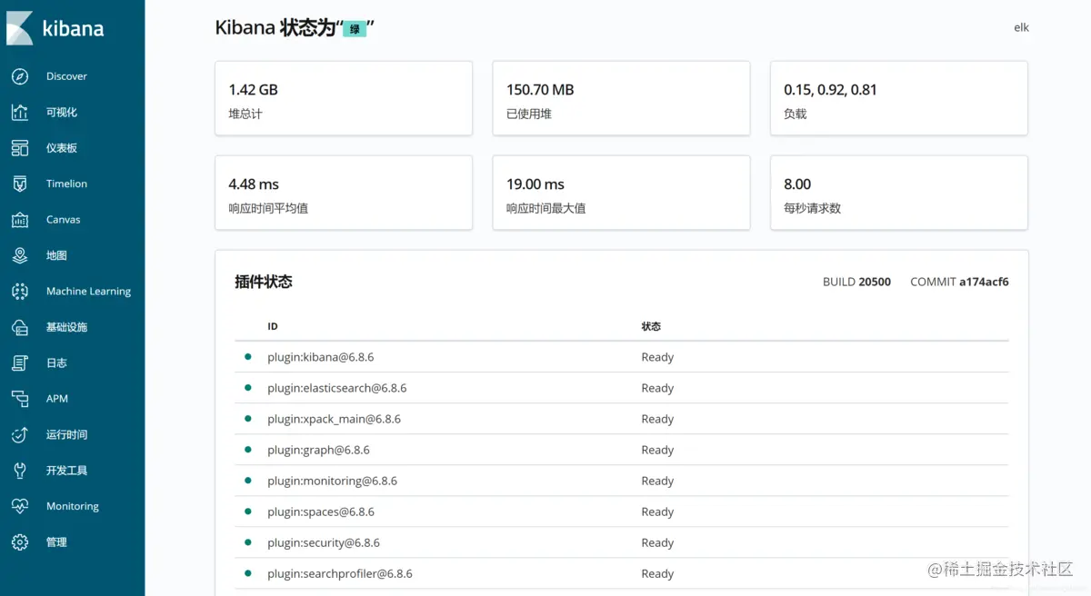Click the plugin:security@6.8.6 row
Screen dimensions: 1091x596
coord(621,542)
